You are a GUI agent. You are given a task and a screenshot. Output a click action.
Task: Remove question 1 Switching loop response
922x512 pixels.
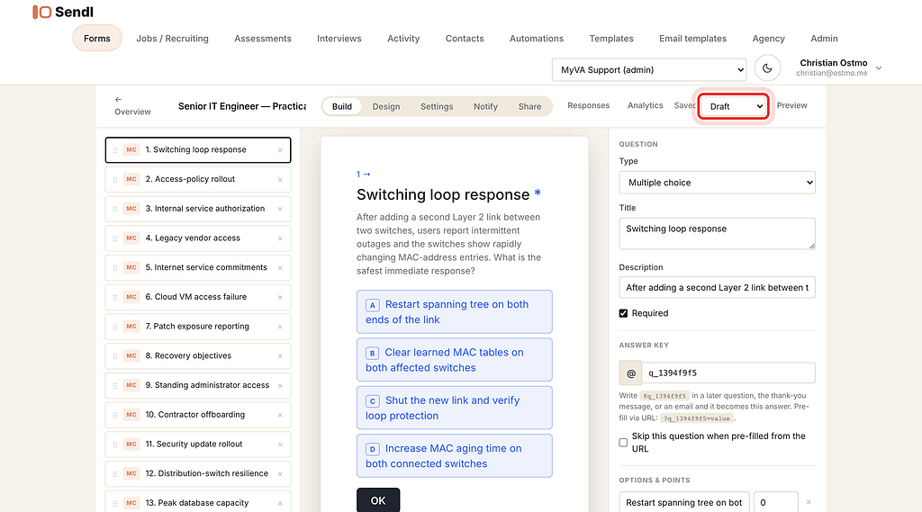(x=280, y=150)
